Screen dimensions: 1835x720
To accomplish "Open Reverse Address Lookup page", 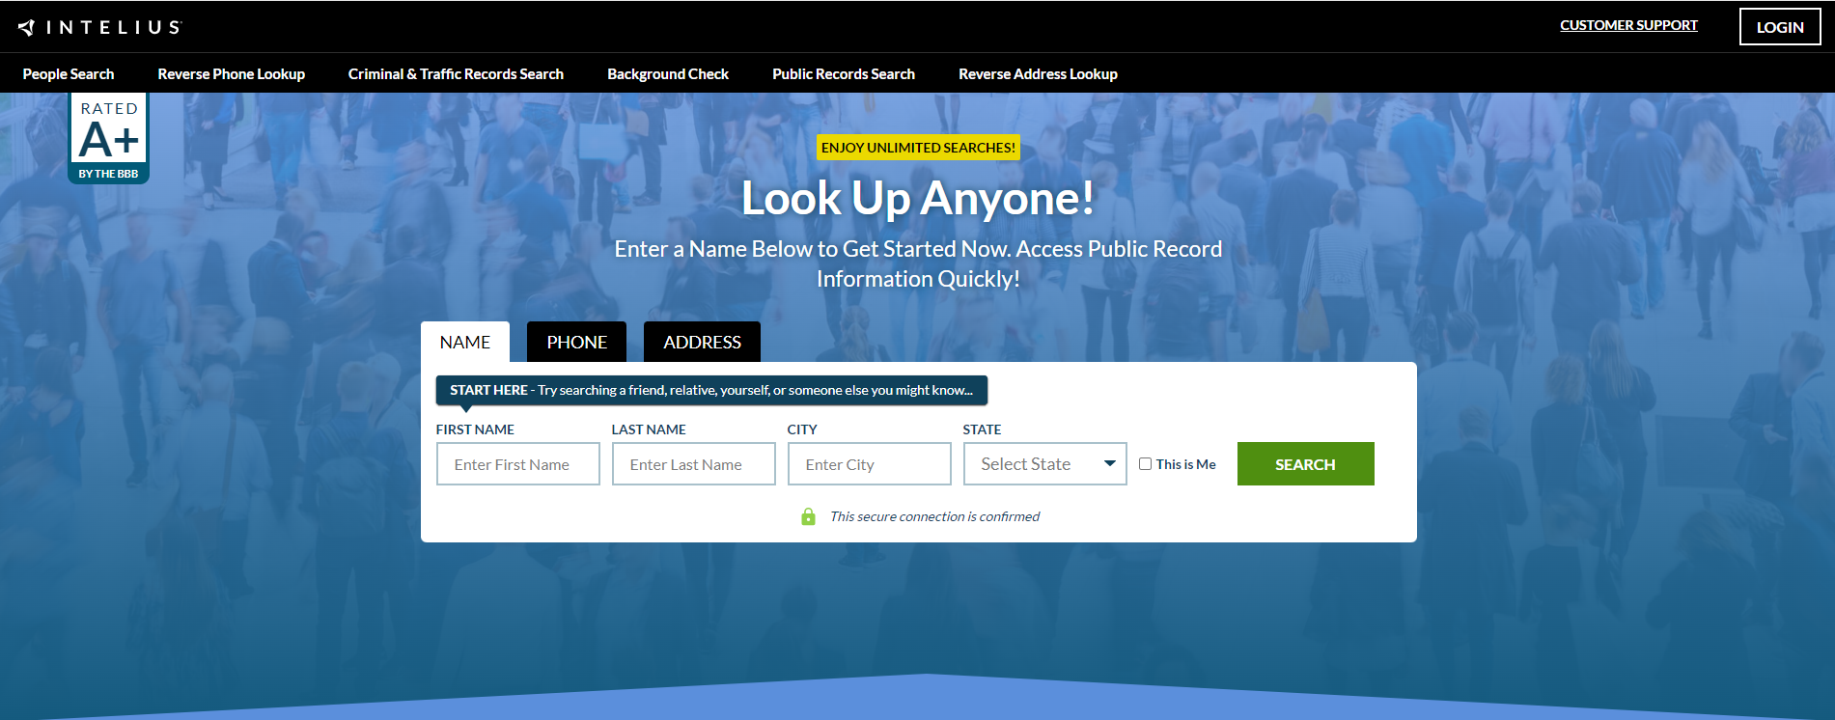I will click(x=1038, y=73).
